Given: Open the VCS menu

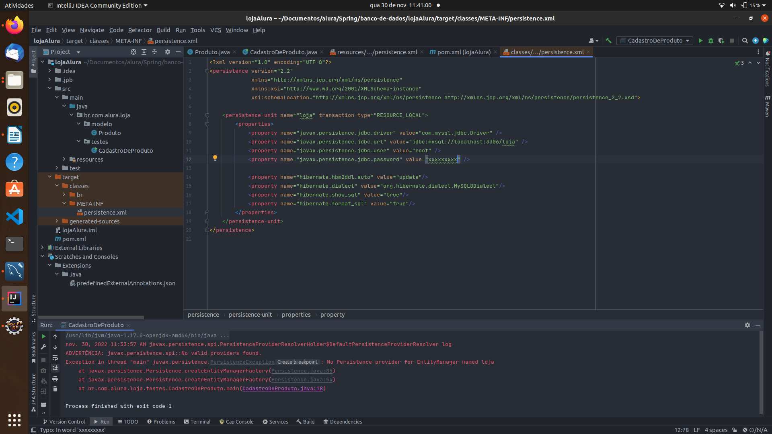Looking at the screenshot, I should 216,30.
